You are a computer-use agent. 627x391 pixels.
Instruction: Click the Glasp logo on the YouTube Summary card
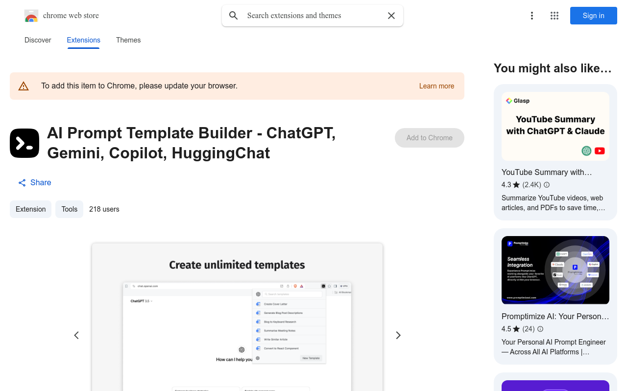tap(518, 101)
